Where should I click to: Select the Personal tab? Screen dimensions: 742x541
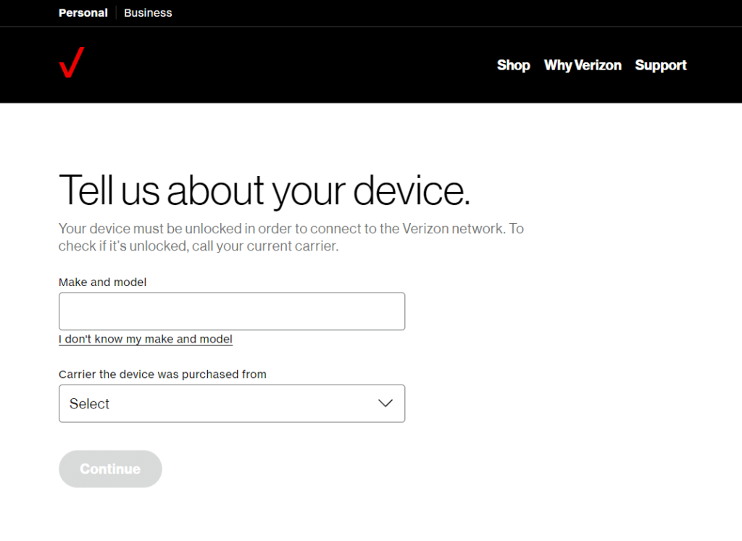click(x=83, y=12)
